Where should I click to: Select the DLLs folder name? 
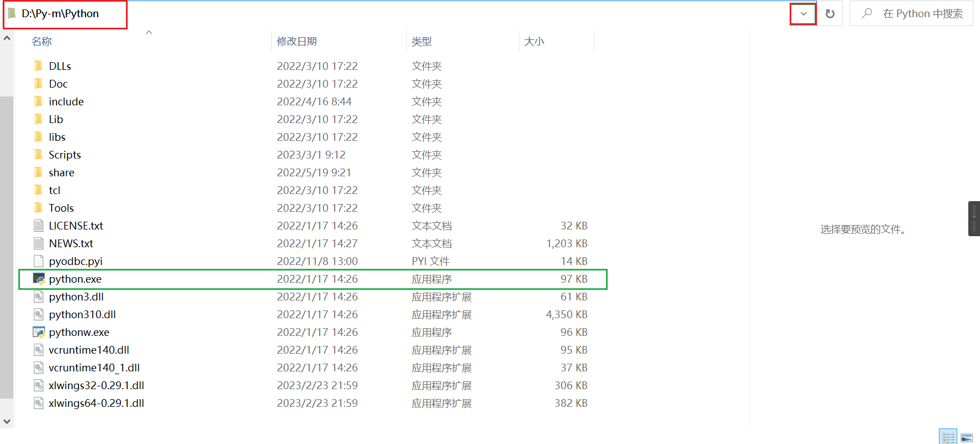coord(60,66)
